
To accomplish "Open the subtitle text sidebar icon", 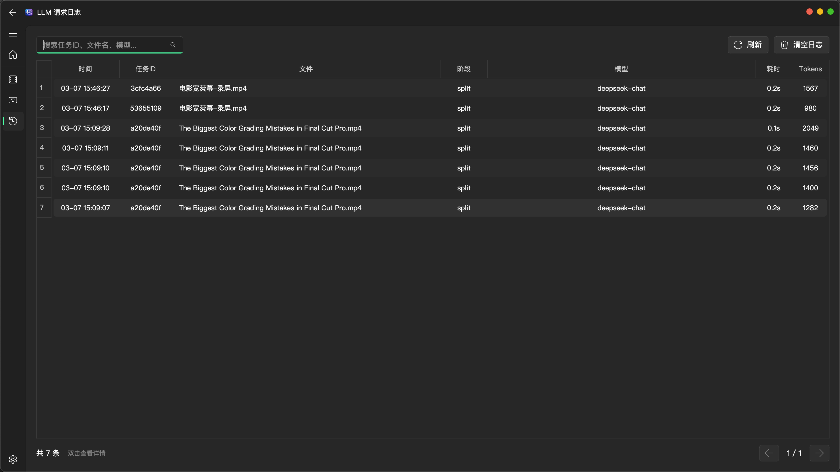I will click(13, 100).
